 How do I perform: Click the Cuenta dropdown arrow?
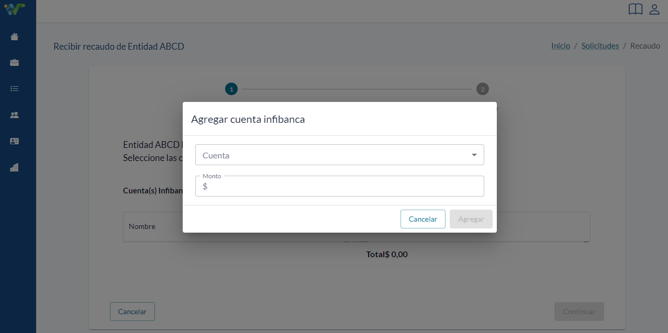click(x=474, y=155)
